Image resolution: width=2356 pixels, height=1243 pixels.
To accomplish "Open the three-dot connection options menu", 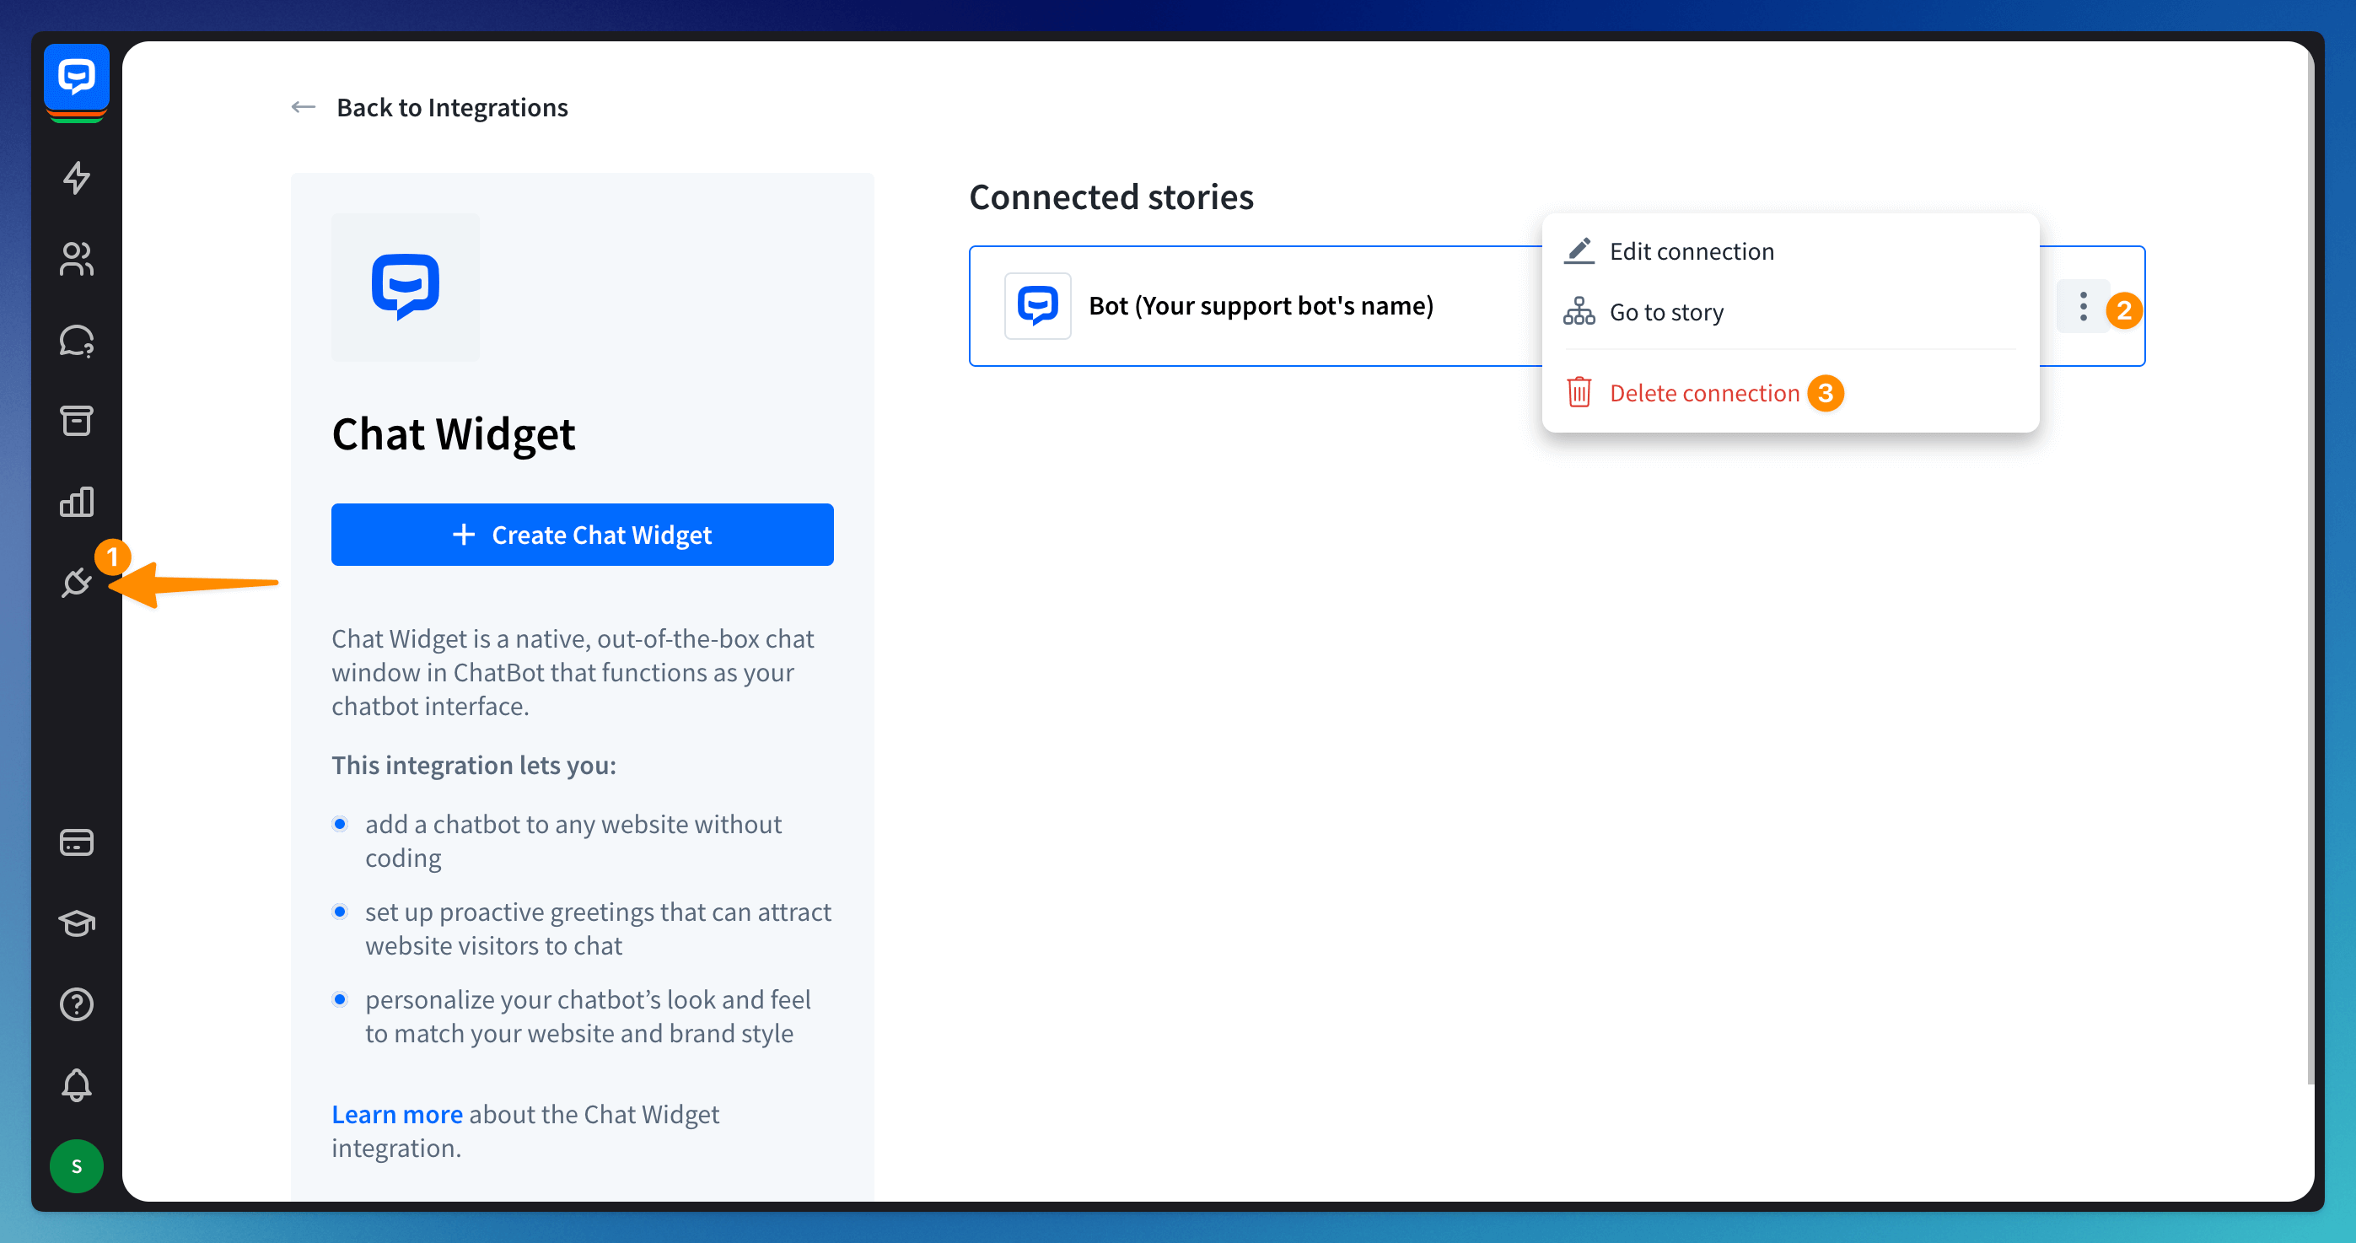I will point(2083,306).
